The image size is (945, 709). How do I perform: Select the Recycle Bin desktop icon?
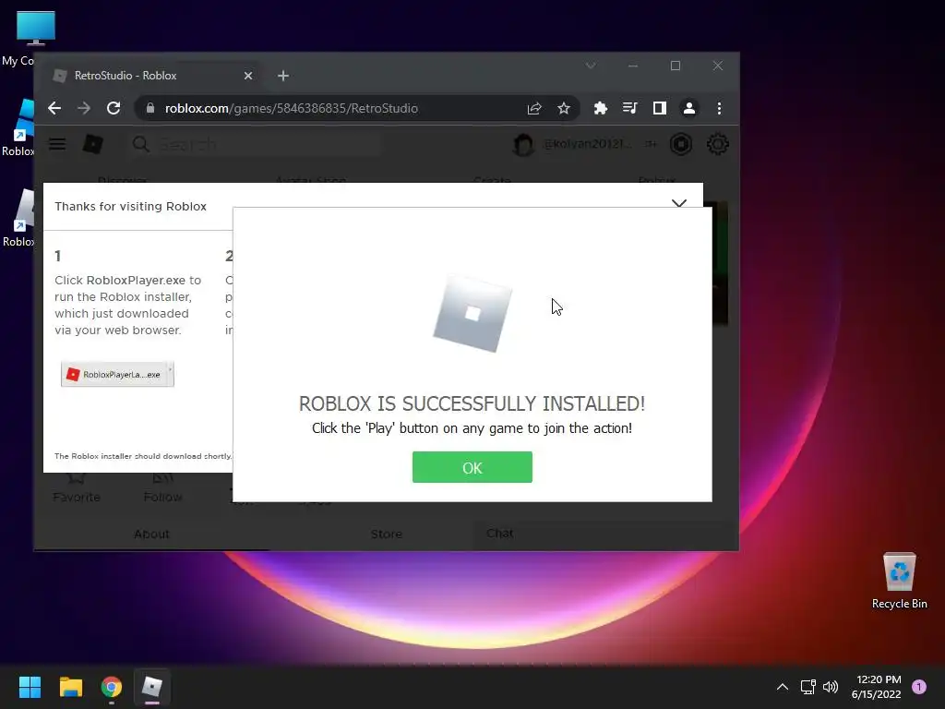point(899,581)
